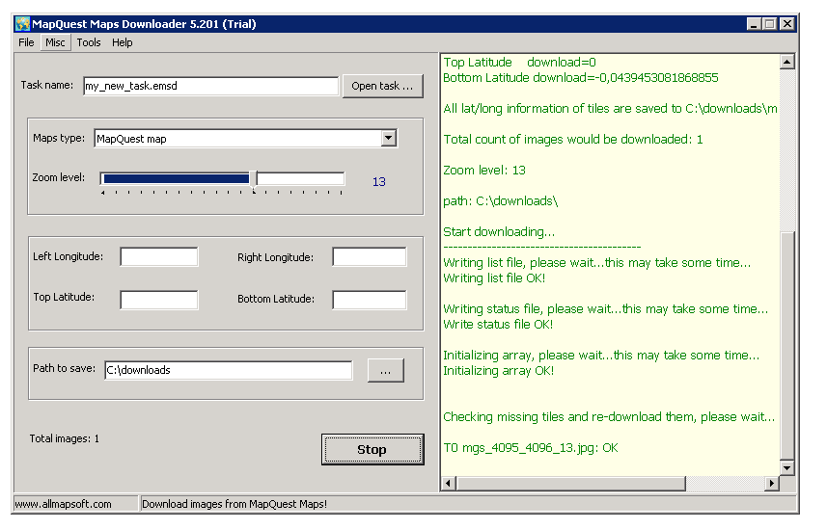
Task: Click the Left Longitude input field
Action: pyautogui.click(x=159, y=257)
